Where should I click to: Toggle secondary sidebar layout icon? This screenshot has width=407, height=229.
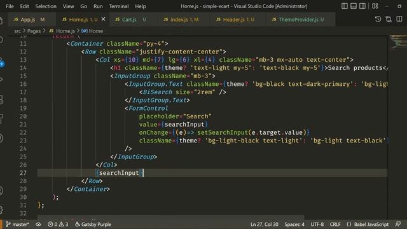362,6
